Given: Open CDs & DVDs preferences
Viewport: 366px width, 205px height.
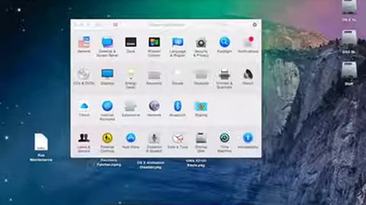Looking at the screenshot, I should [x=84, y=77].
